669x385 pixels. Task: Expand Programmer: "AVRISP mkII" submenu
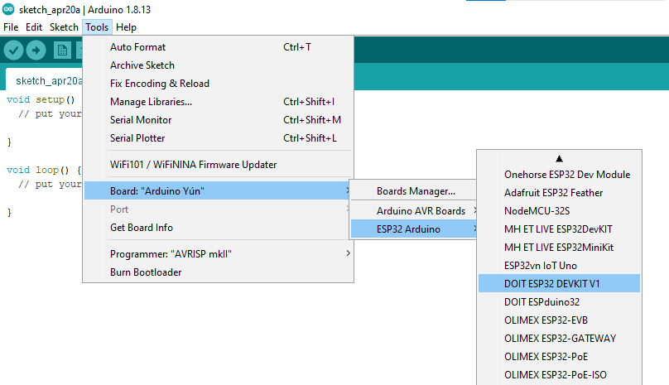click(218, 254)
